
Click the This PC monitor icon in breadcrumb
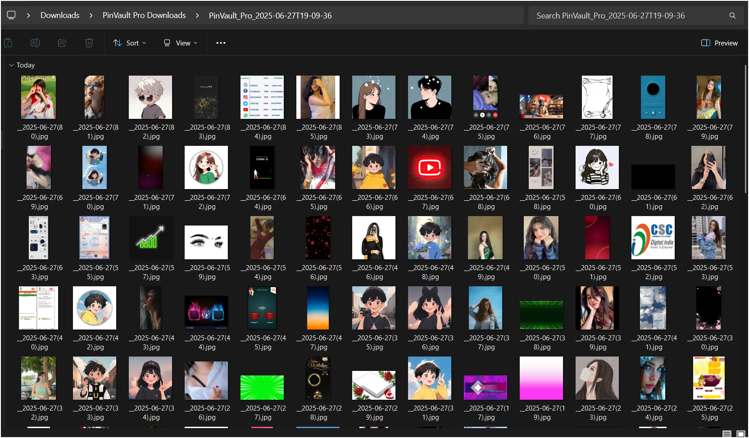point(11,15)
